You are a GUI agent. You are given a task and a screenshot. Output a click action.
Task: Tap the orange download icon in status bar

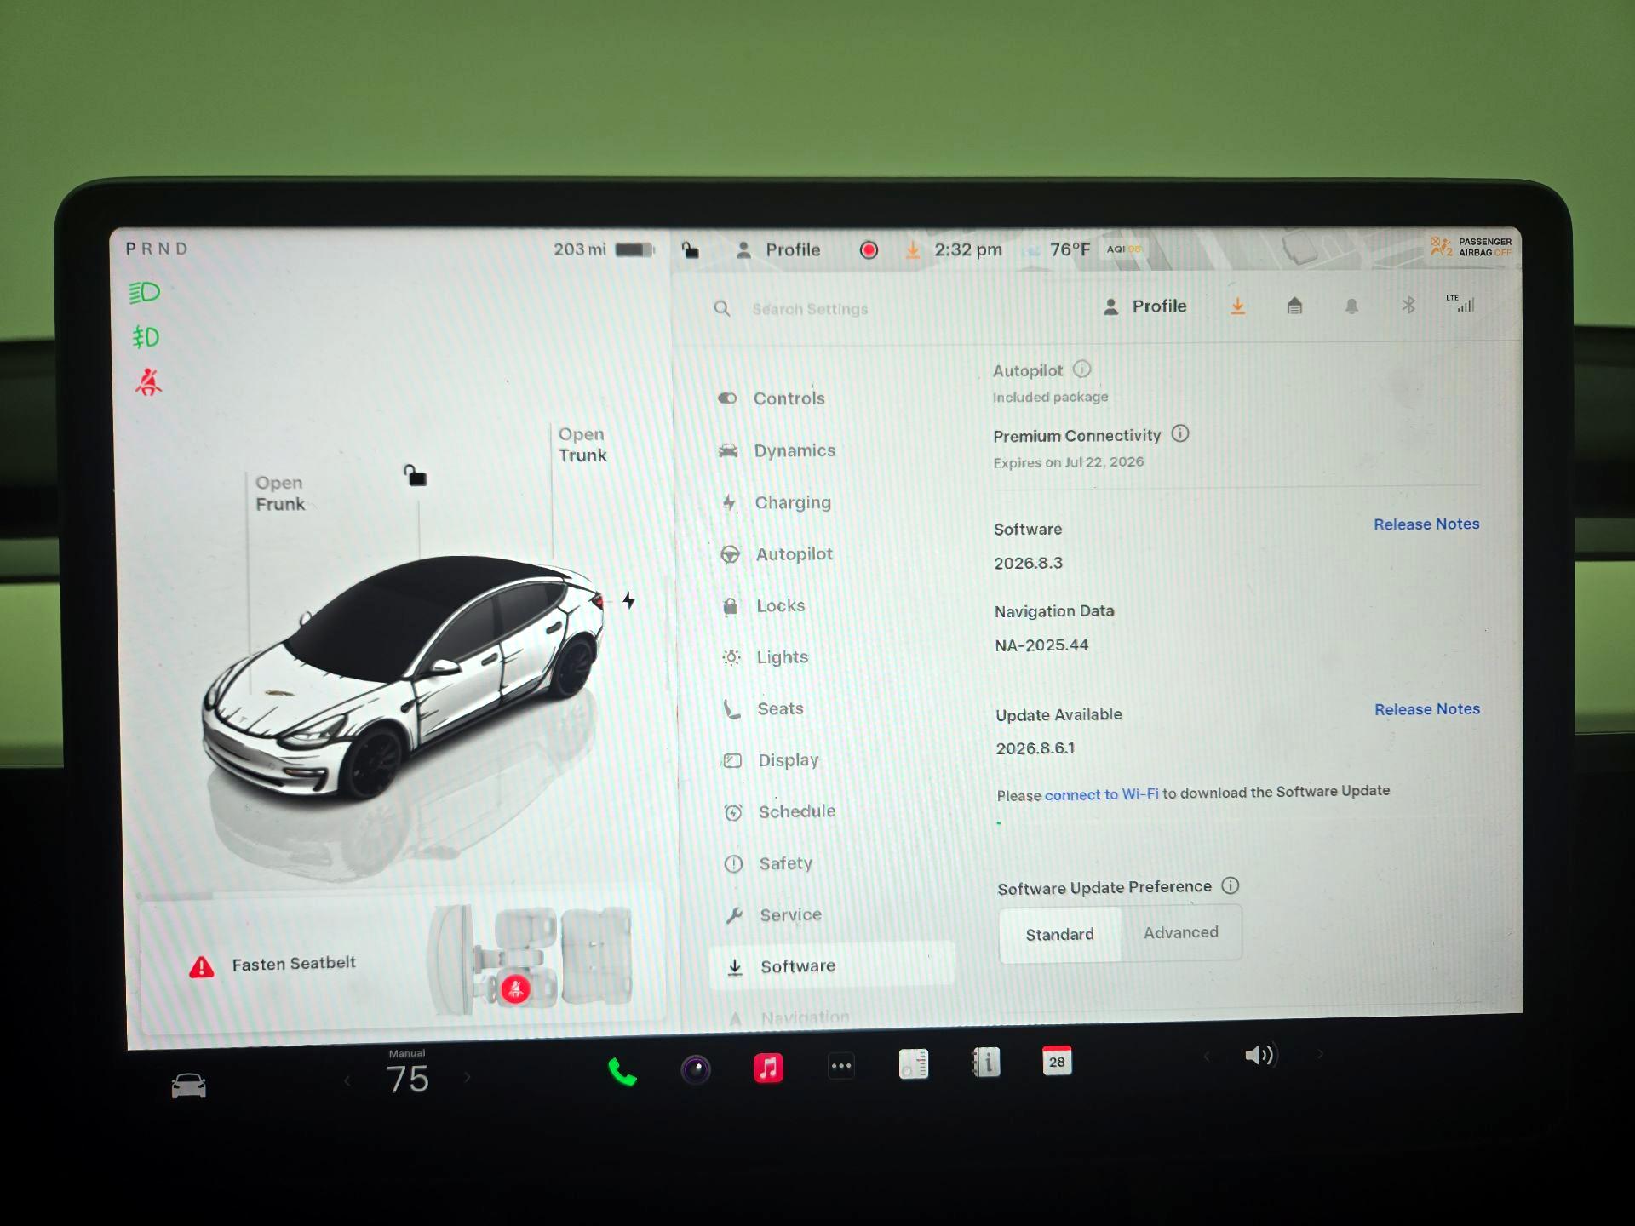tap(913, 249)
